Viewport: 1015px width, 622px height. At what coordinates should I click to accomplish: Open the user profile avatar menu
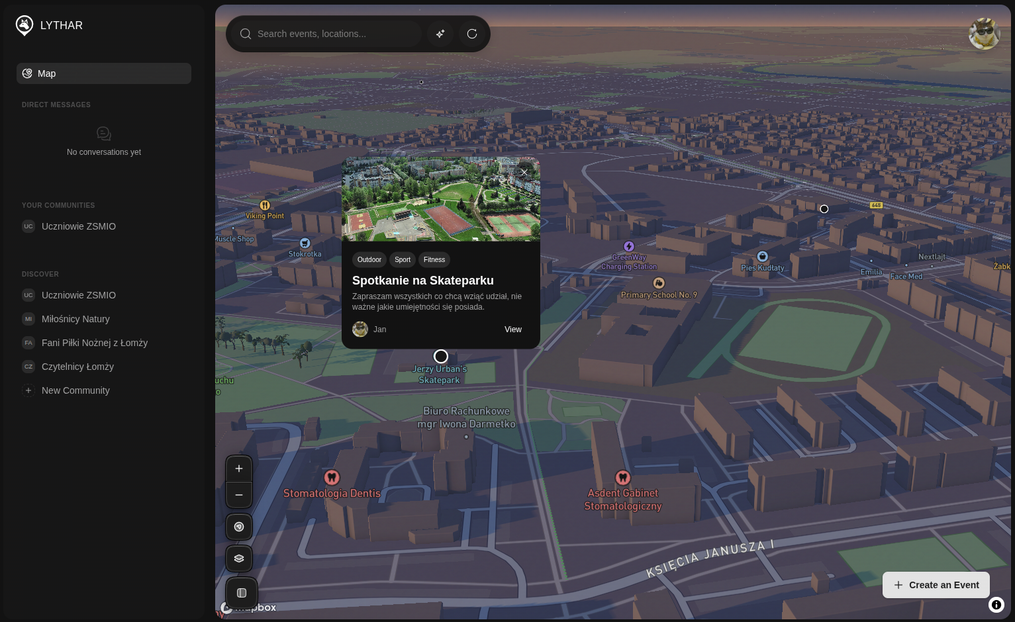coord(984,34)
